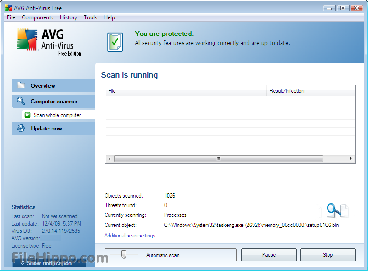This screenshot has width=368, height=271.
Task: Click the Result/Infection column header
Action: click(x=311, y=91)
